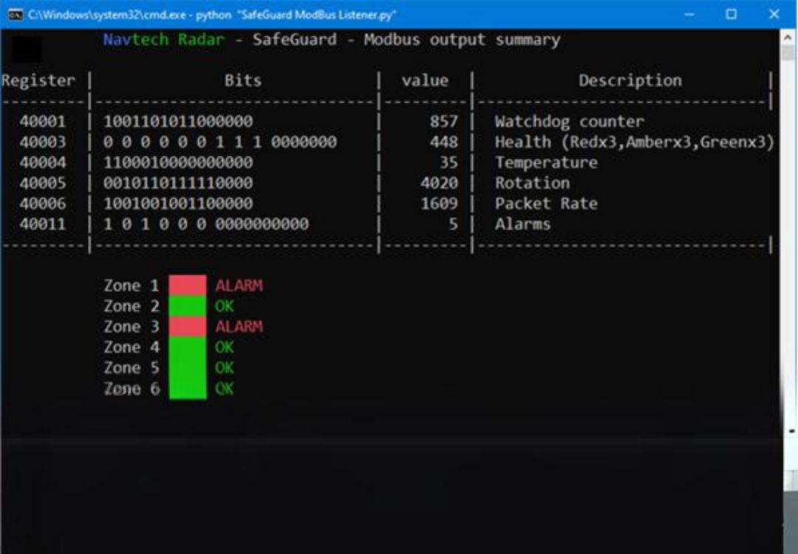This screenshot has width=798, height=554.
Task: Click the title bar text 'SafeGuard ModBus Listener.py'
Action: tap(316, 15)
